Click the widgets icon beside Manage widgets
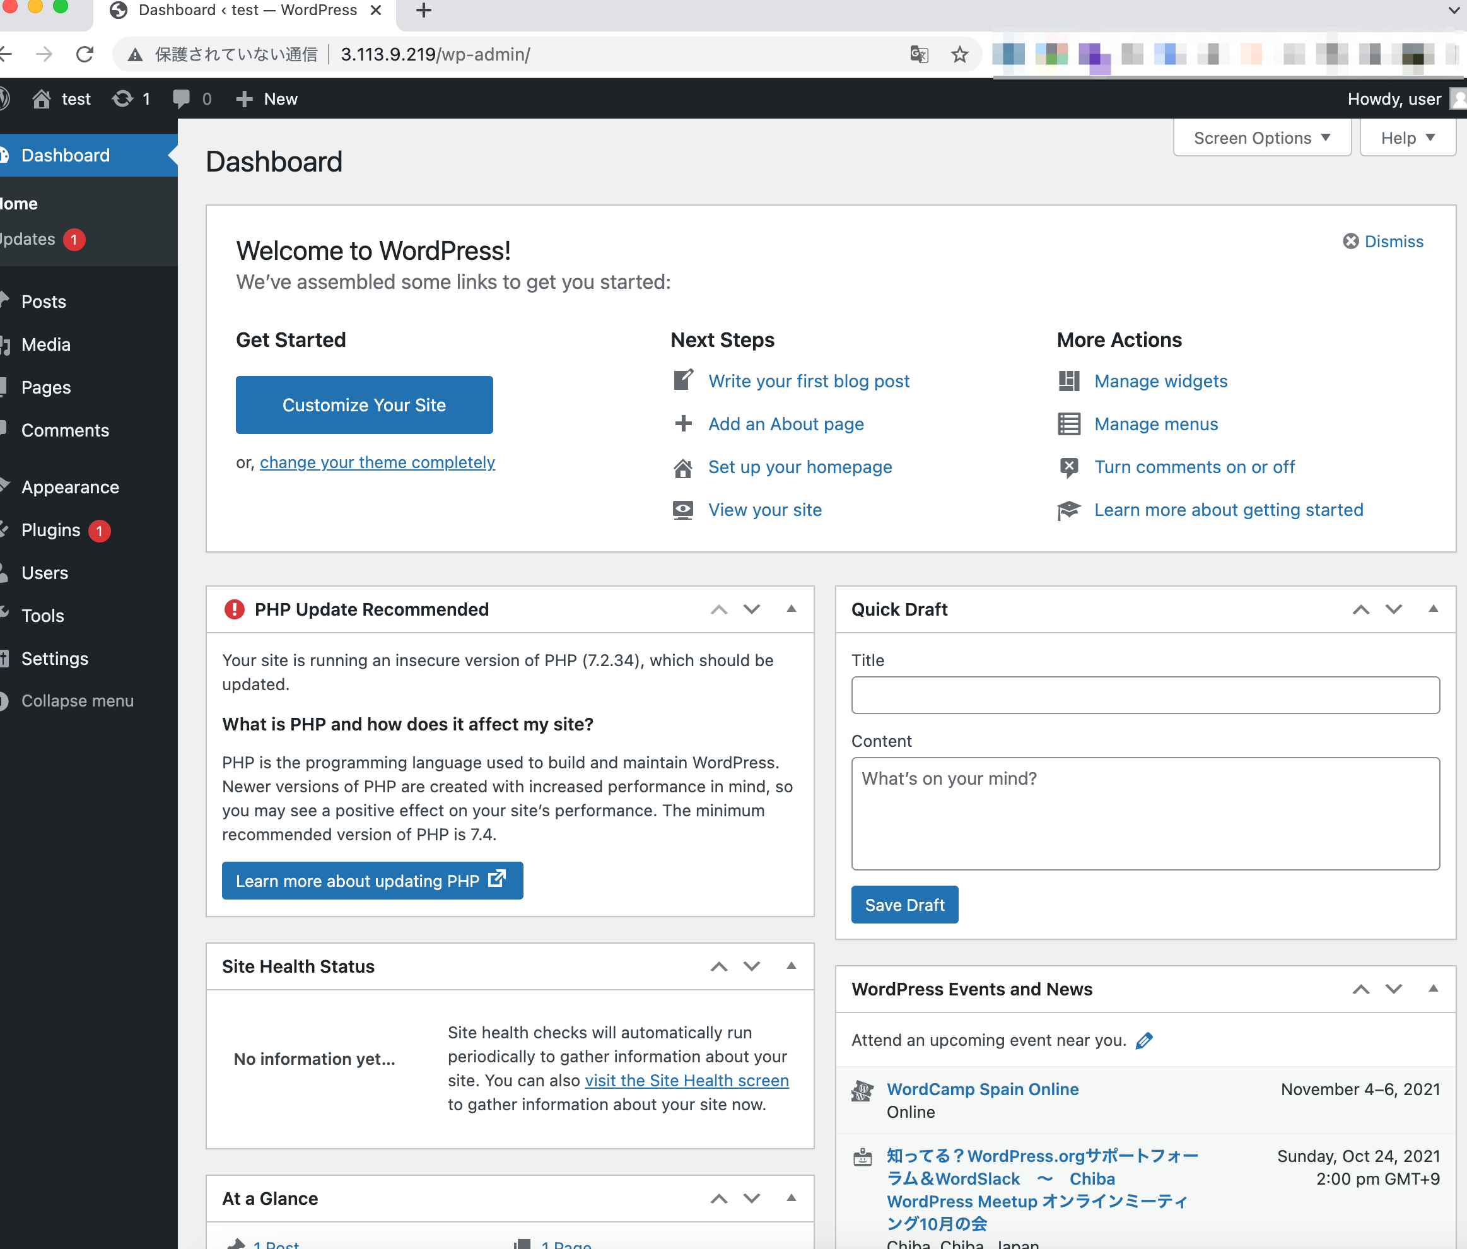This screenshot has width=1467, height=1249. click(1068, 381)
